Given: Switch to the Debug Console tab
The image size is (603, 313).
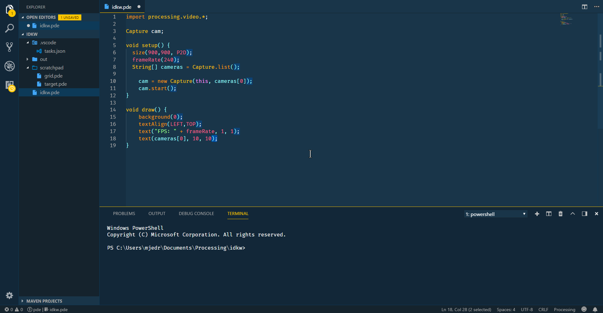Looking at the screenshot, I should coord(196,213).
